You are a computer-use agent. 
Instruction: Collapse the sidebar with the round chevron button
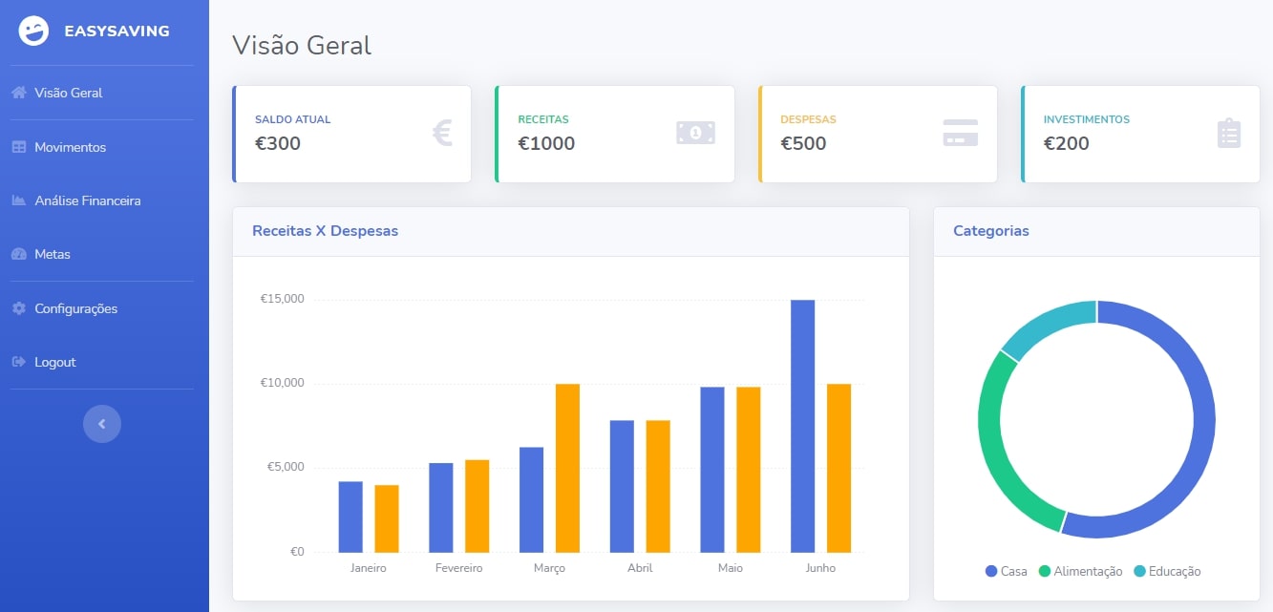(102, 424)
